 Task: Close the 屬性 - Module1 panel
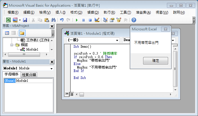coord(52,62)
